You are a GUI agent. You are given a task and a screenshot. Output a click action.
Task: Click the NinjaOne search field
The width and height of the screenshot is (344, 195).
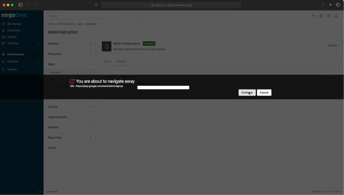pyautogui.click(x=96, y=16)
